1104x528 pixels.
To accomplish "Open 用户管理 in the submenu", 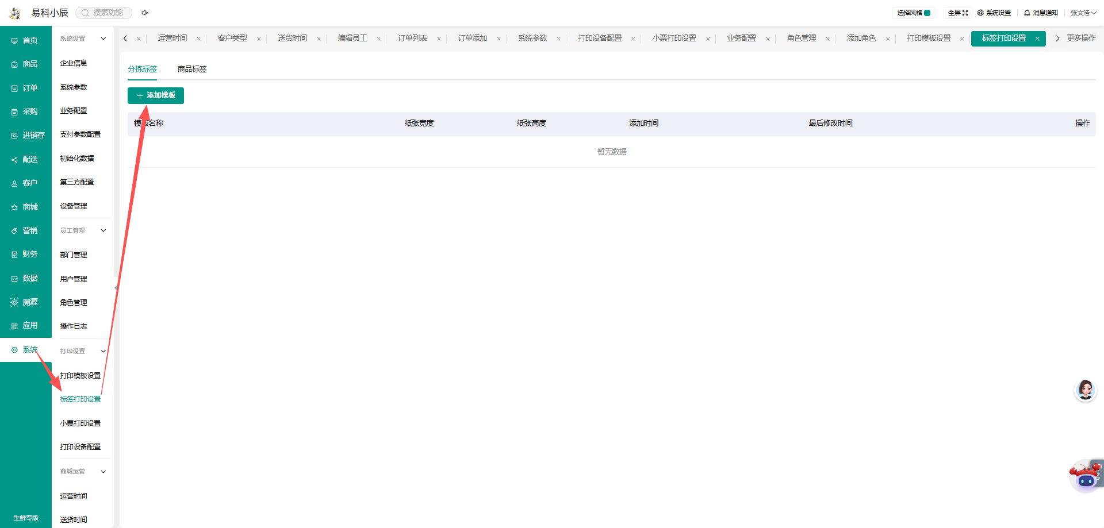I will [x=74, y=279].
